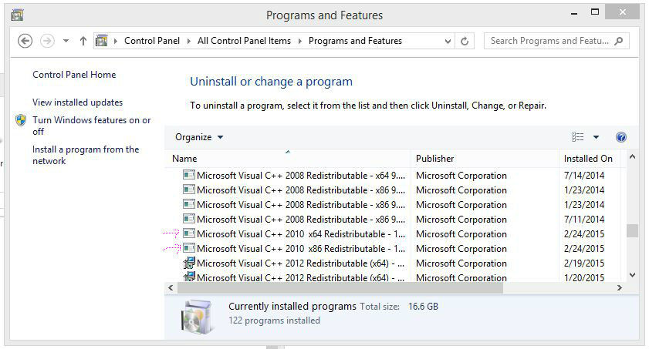Click the blue Help icon
This screenshot has height=349, width=649.
[621, 137]
